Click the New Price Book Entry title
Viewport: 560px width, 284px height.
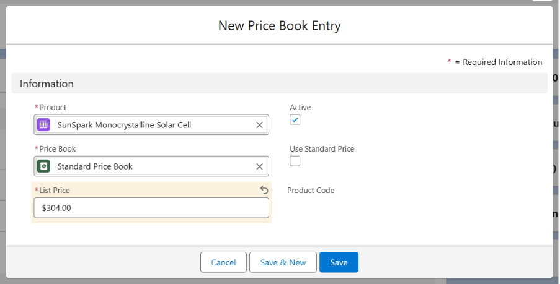click(x=279, y=26)
